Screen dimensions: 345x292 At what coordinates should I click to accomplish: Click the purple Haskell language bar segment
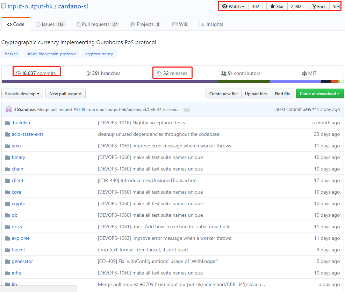pyautogui.click(x=109, y=82)
